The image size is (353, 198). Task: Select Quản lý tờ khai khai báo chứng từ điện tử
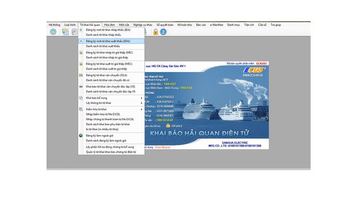point(112,152)
